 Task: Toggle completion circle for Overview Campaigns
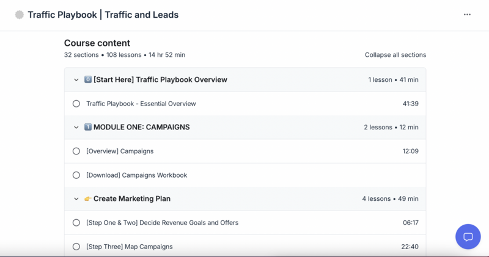[76, 151]
